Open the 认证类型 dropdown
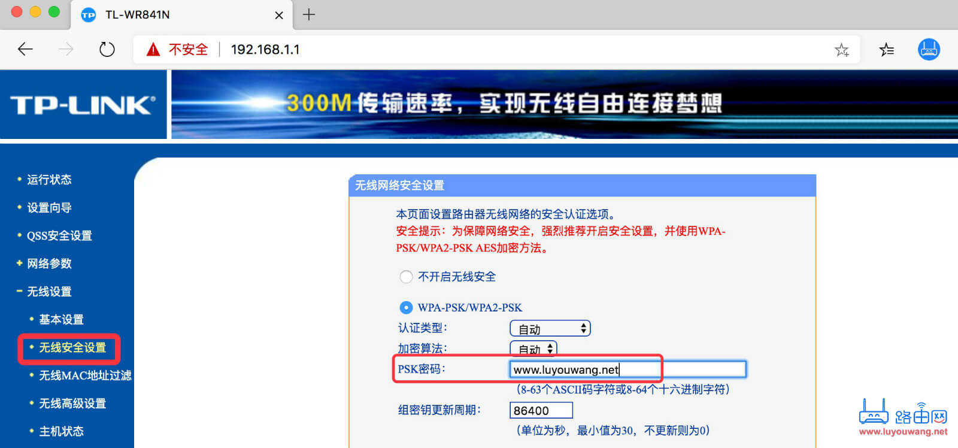 pos(550,329)
